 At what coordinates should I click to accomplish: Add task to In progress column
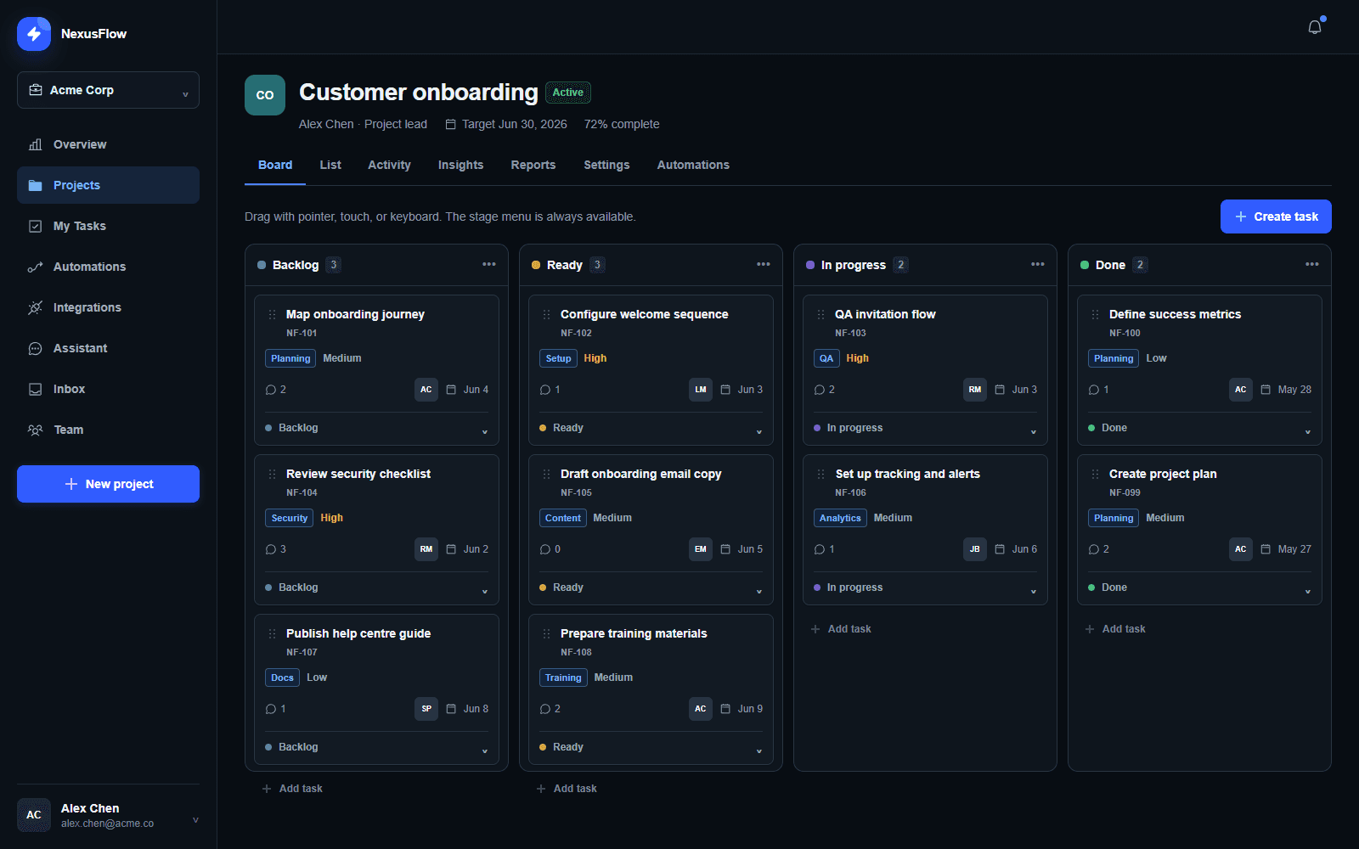pos(841,629)
